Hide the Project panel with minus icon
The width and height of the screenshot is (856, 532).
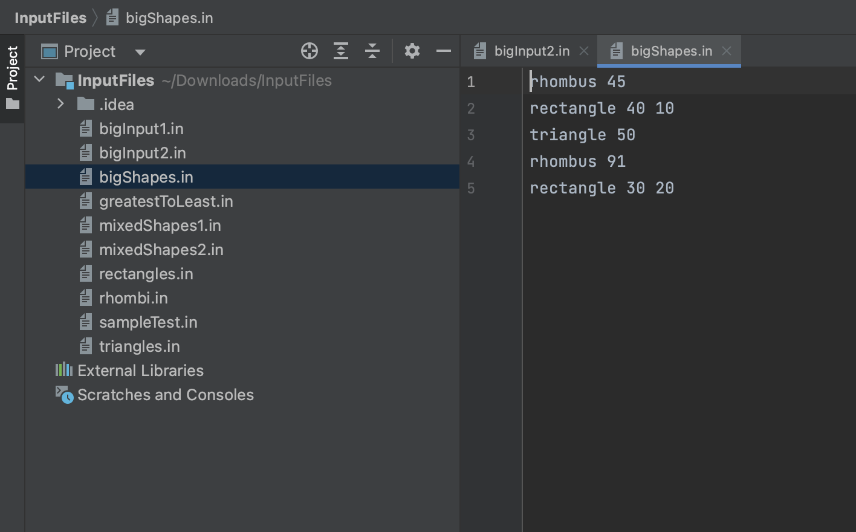tap(444, 51)
